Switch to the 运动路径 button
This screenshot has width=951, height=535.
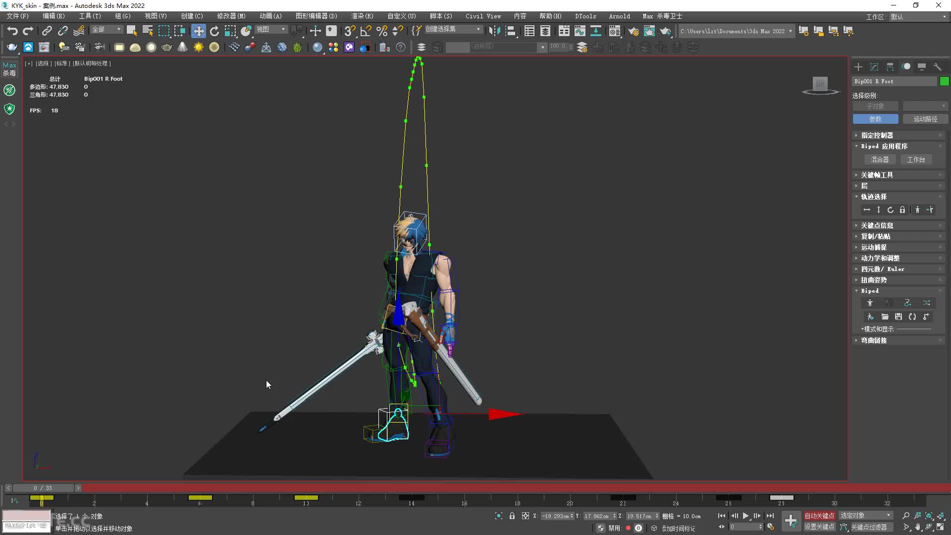pyautogui.click(x=925, y=119)
